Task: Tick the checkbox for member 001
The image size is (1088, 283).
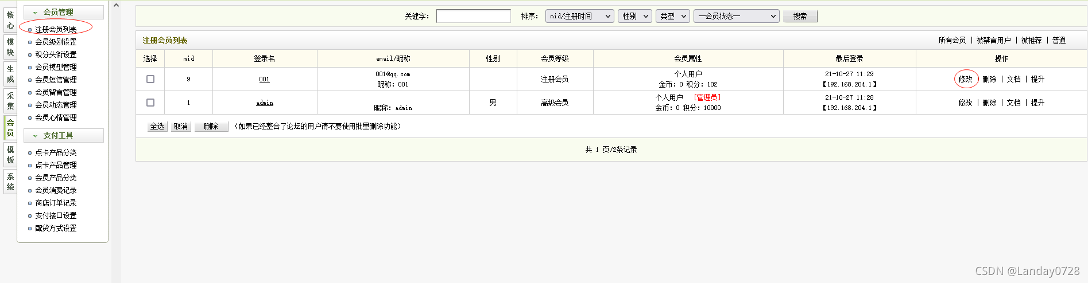Action: click(150, 79)
